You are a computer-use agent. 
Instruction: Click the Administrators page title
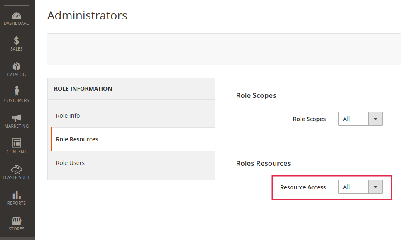[x=87, y=15]
